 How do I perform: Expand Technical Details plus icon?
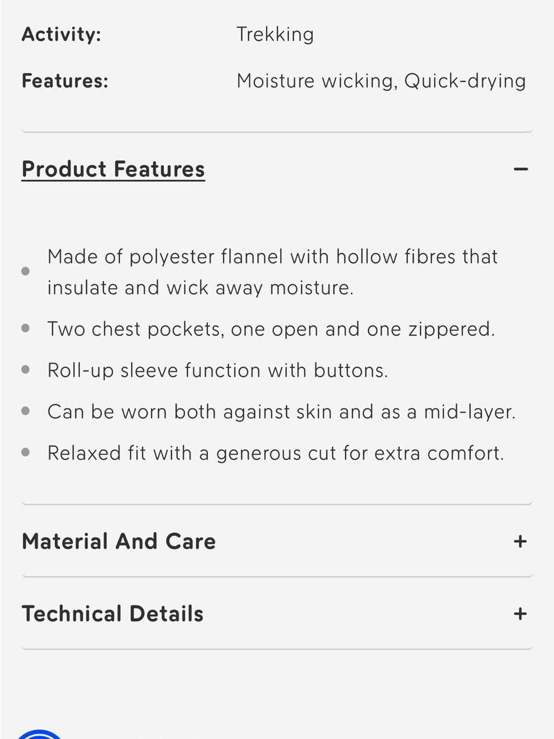[x=520, y=614]
